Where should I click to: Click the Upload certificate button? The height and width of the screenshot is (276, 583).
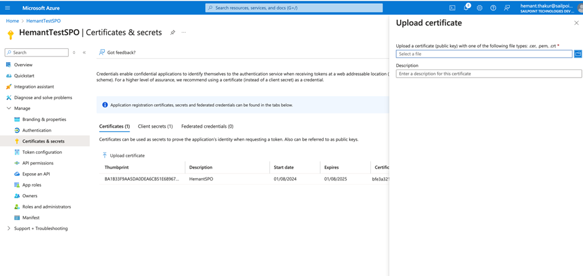pyautogui.click(x=123, y=156)
